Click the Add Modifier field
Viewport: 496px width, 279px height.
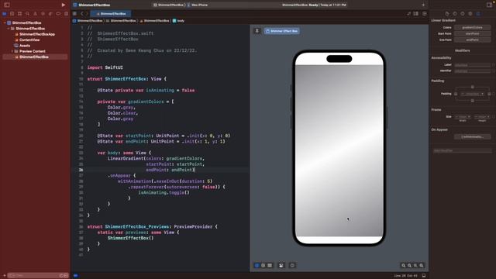point(462,150)
